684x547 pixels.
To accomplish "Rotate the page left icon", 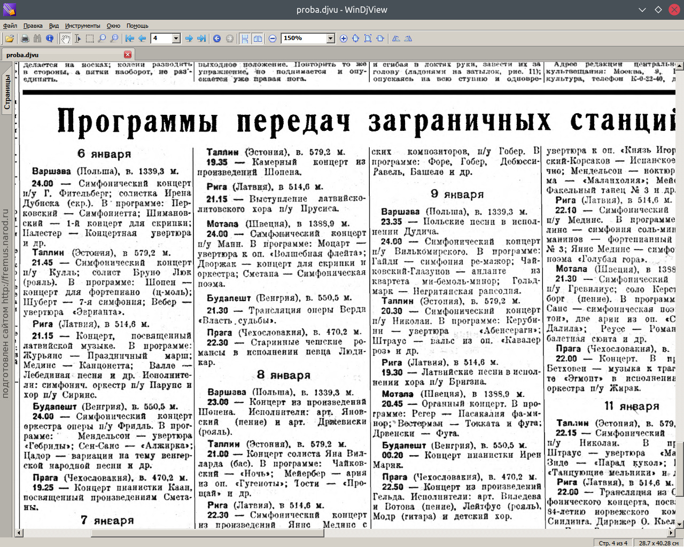I will [x=396, y=38].
